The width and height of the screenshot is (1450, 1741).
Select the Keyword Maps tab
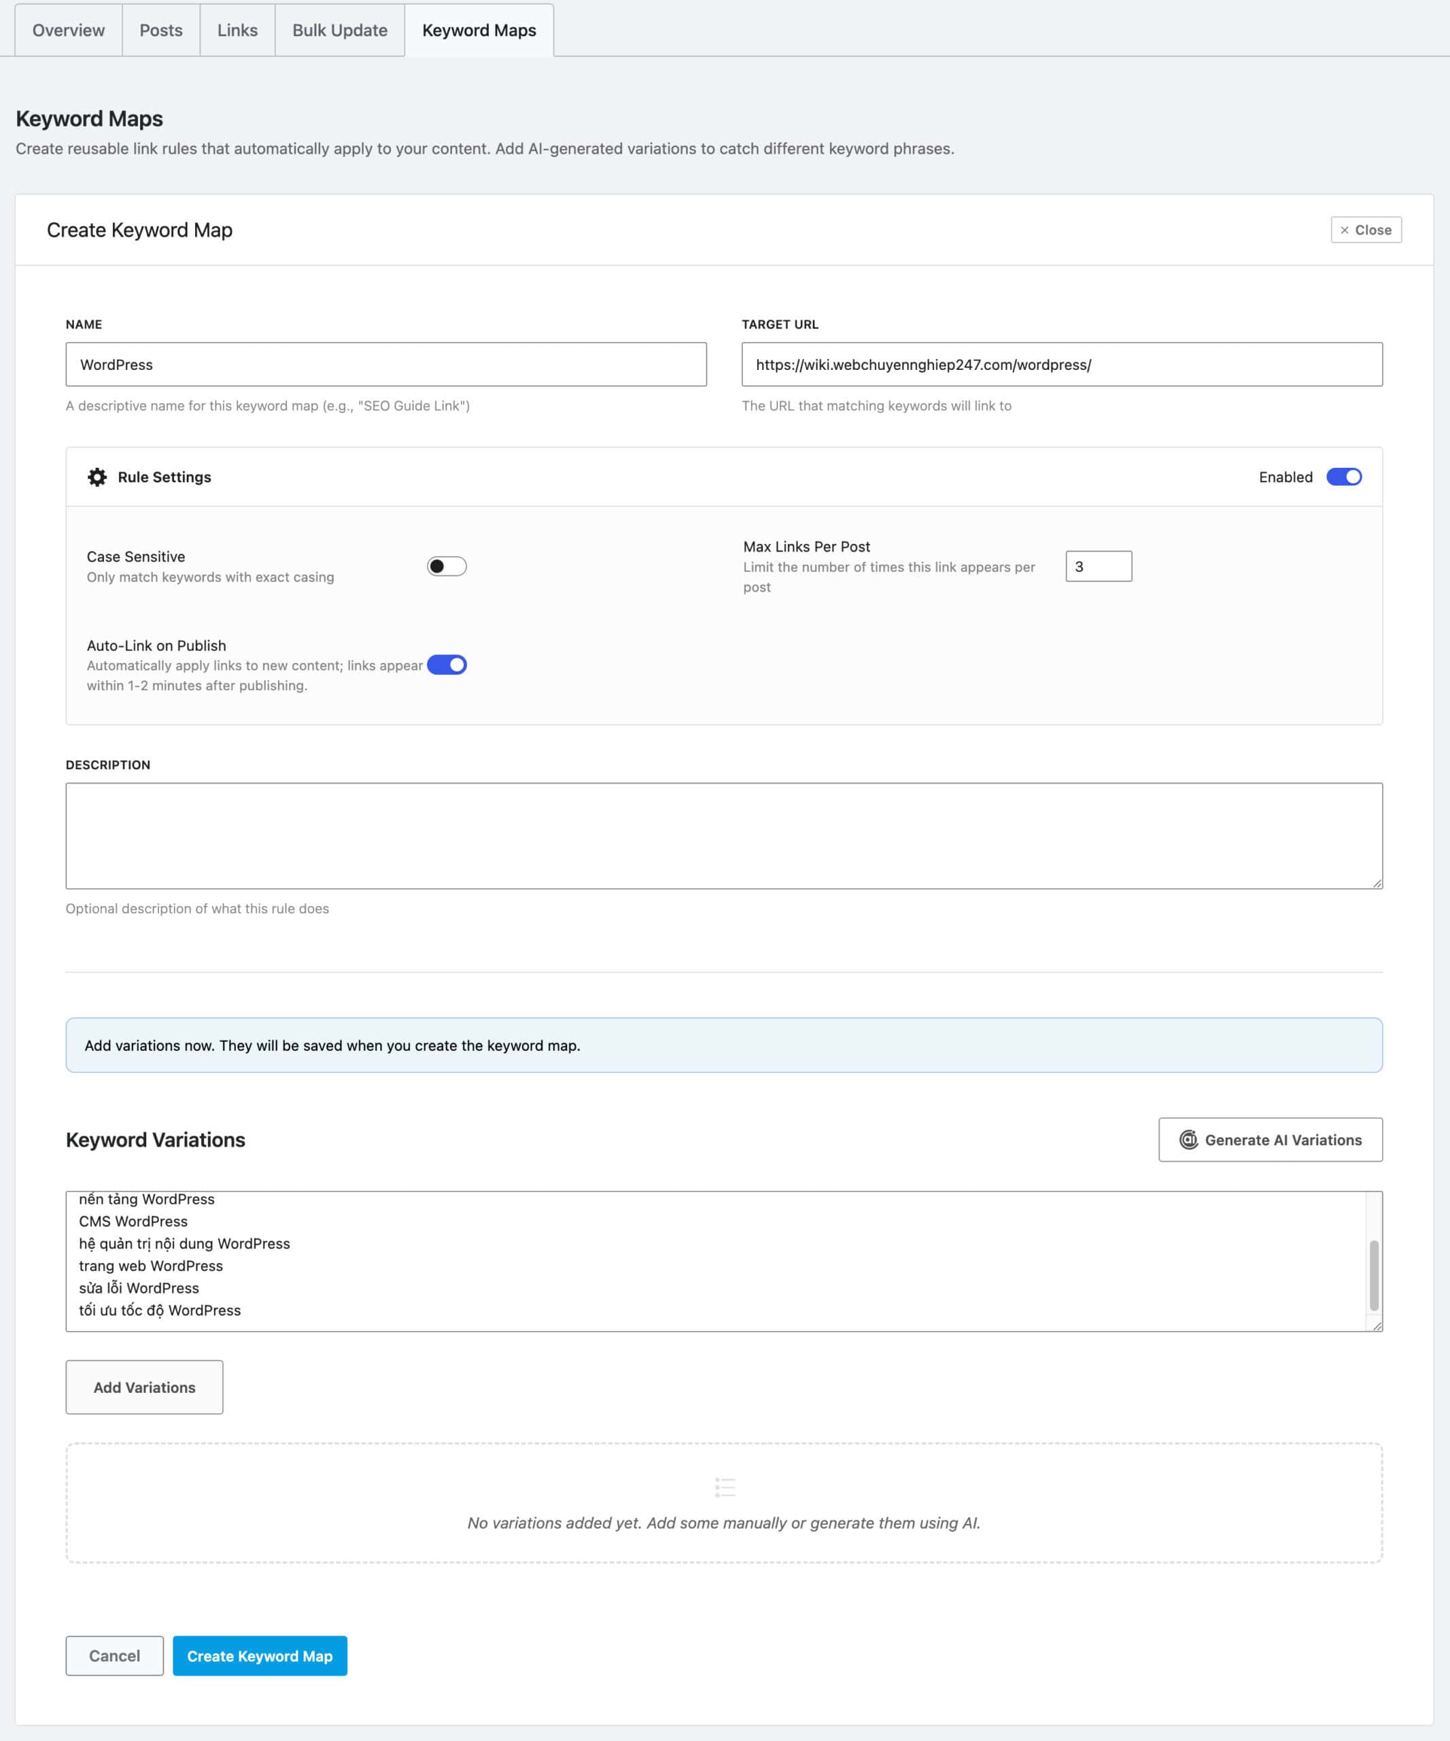pyautogui.click(x=479, y=31)
